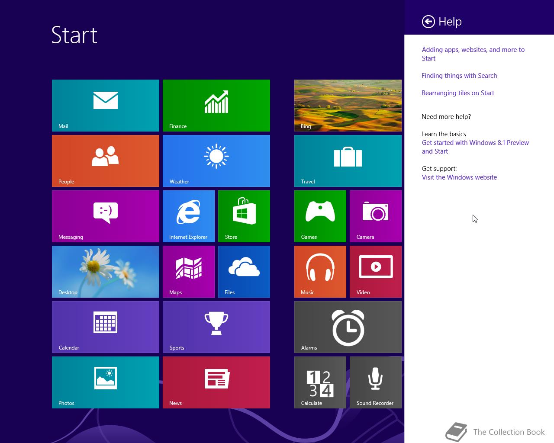The height and width of the screenshot is (443, 554).
Task: Open 'Get started with Windows 8.1 Preview' link
Action: click(475, 147)
